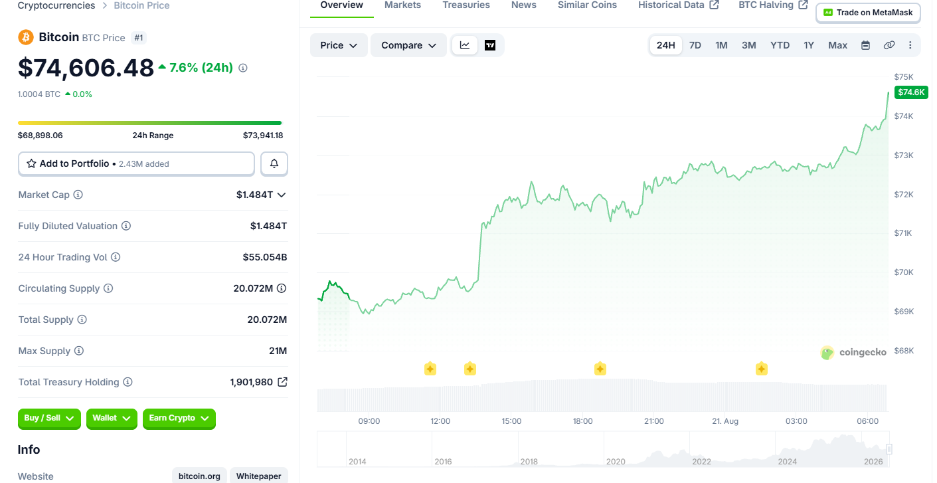Open the calendar date range picker

coord(865,45)
